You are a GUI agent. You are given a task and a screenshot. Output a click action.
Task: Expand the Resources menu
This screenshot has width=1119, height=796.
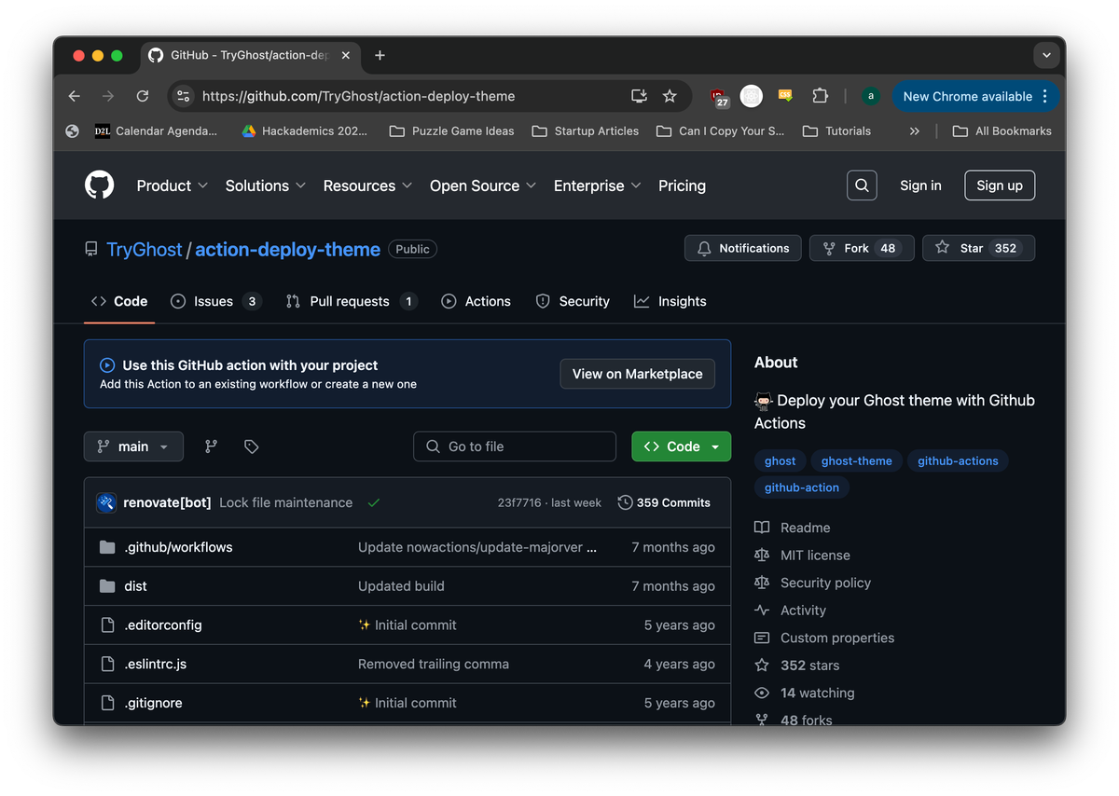pyautogui.click(x=368, y=185)
